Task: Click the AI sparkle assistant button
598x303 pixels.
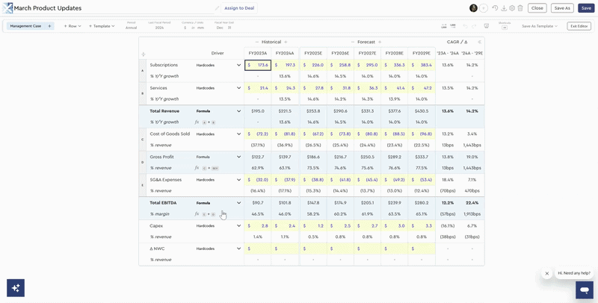Action: click(x=16, y=288)
